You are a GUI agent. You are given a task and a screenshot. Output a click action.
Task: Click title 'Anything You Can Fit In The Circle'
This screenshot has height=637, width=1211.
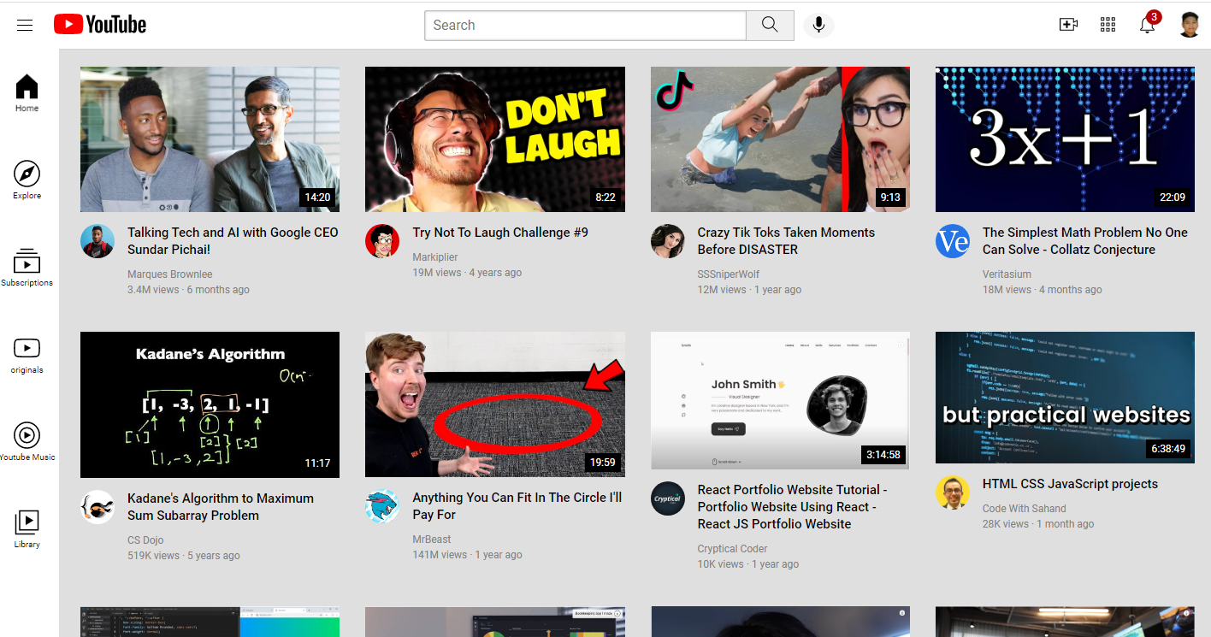[x=517, y=506]
